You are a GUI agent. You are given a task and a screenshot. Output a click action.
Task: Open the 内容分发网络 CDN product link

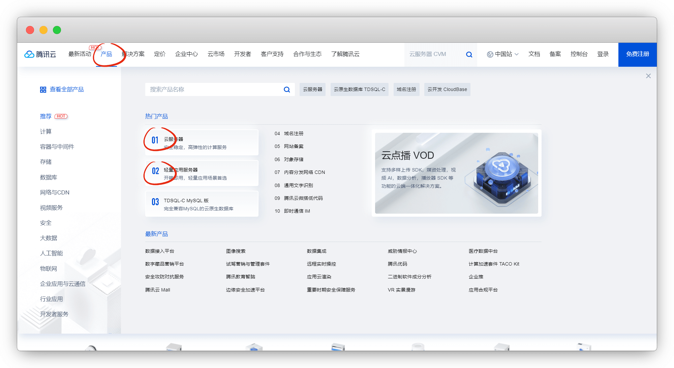(x=304, y=172)
